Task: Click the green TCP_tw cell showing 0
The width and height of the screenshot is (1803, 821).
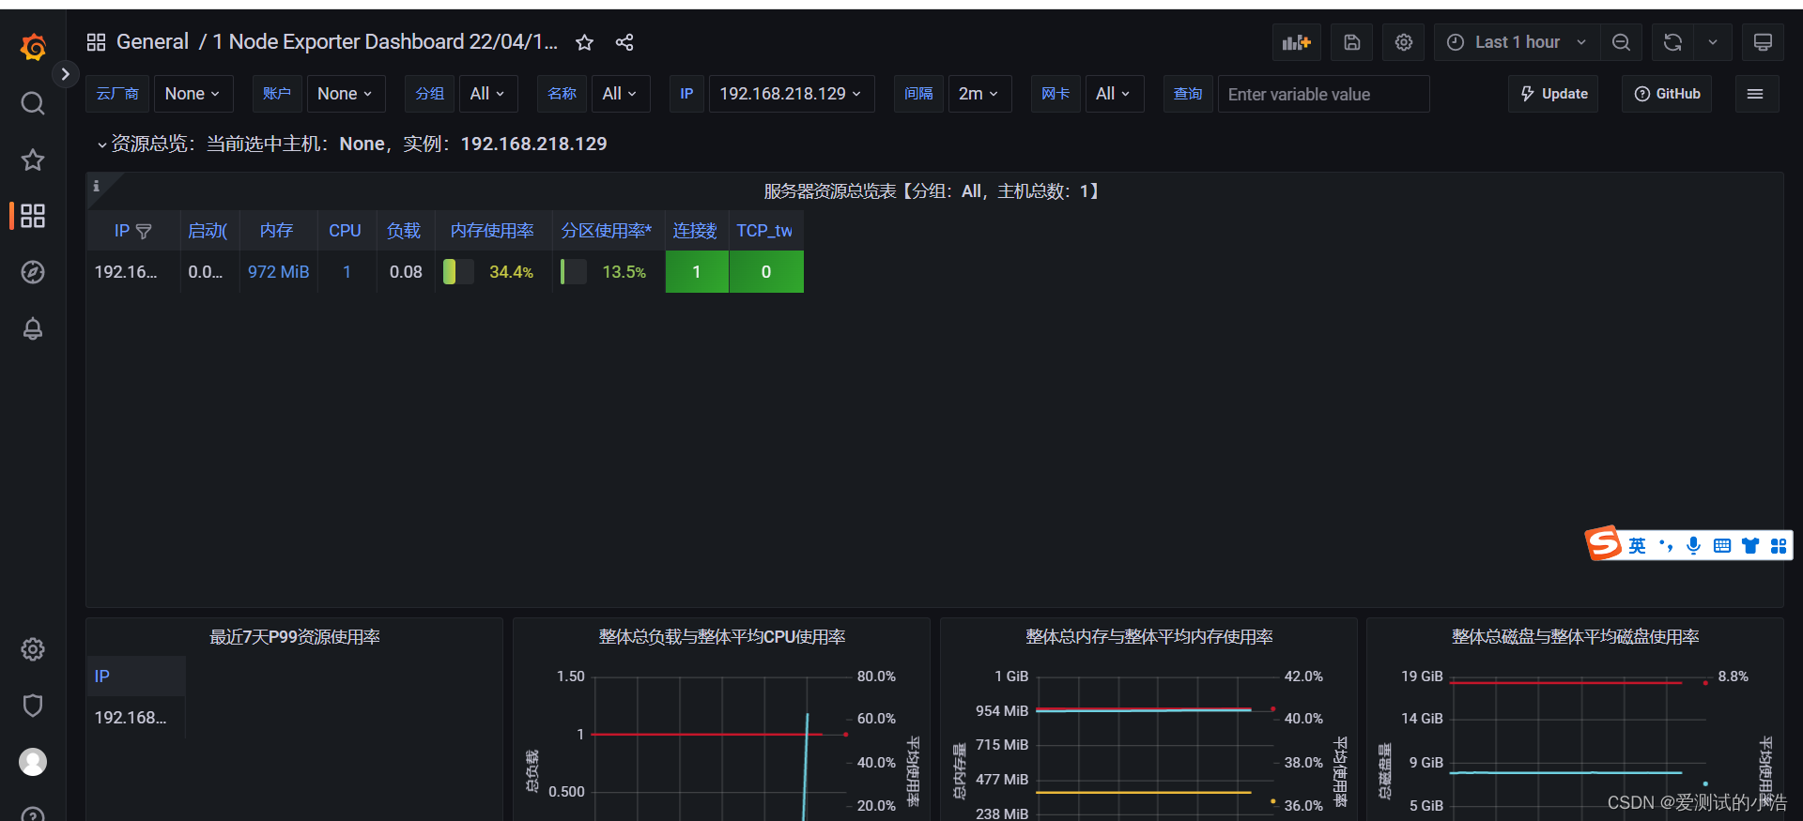Action: (766, 272)
